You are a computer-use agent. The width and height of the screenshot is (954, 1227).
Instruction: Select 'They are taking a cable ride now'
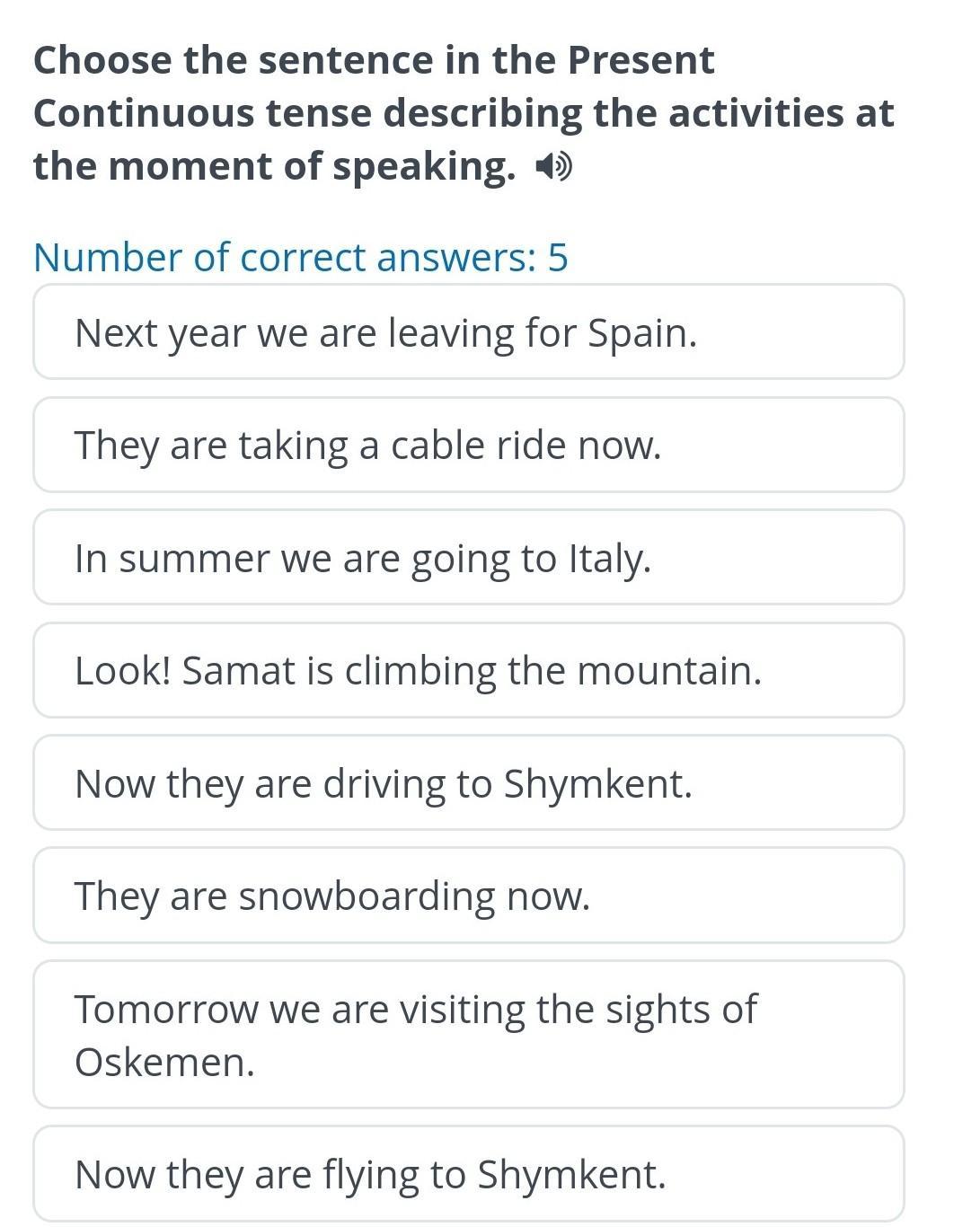point(469,445)
